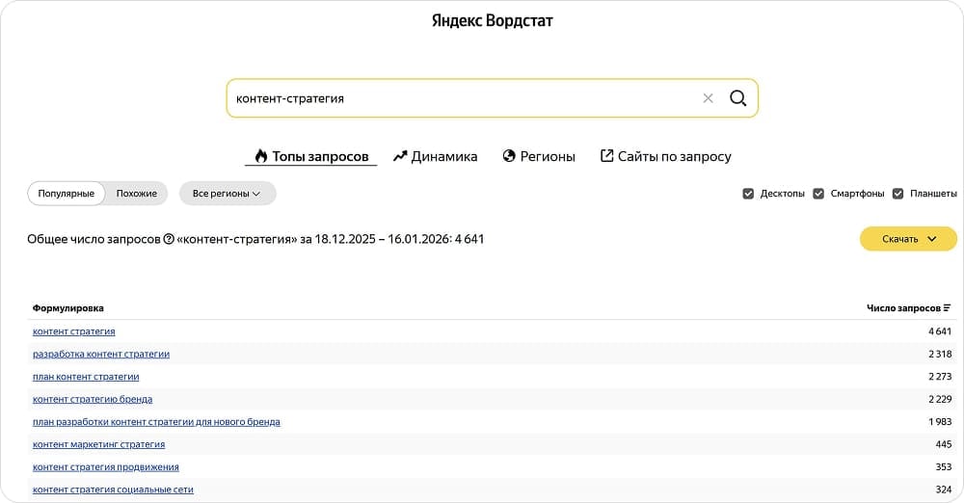The image size is (964, 503).
Task: Open the контент стратегия социальные сети link
Action: click(113, 490)
